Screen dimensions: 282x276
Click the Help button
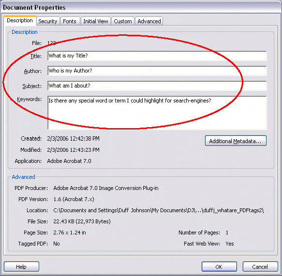21,266
